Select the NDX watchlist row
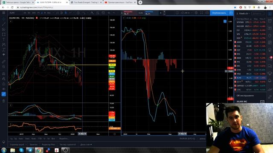This screenshot has height=153, width=273. click(250, 38)
